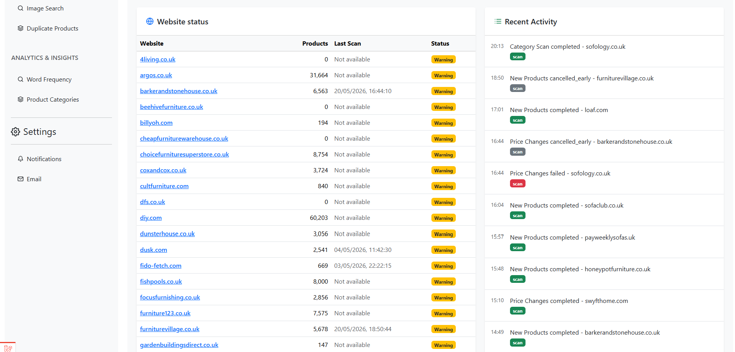Open gardenbuildingsdirect.co.uk link
This screenshot has width=735, height=352.
pyautogui.click(x=179, y=345)
